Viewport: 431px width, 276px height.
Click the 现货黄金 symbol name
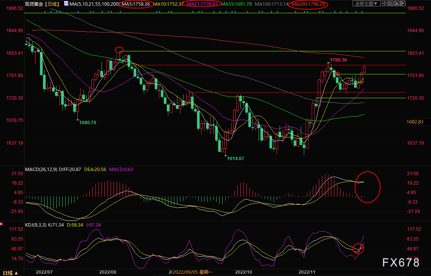coord(32,4)
